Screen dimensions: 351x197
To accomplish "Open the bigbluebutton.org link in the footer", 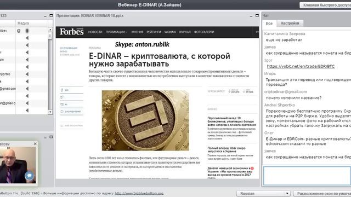I will [139, 193].
